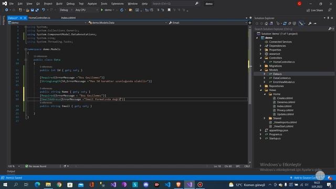Expand the Repositories folder
This screenshot has width=336, height=189.
click(260, 86)
